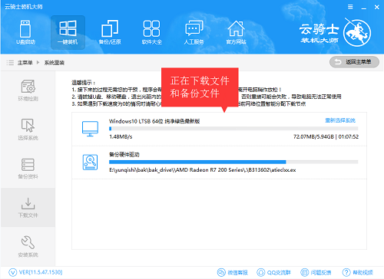This screenshot has height=279, width=384.
Task: Open the hamburger menu in title bar
Action: pos(350,7)
